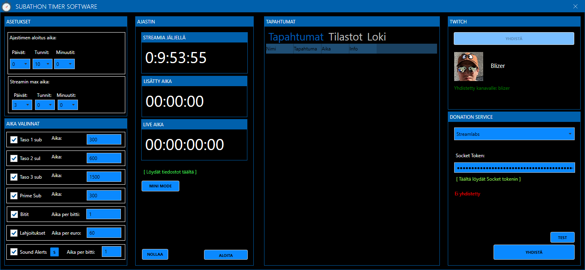Click the Taso 3 sub time field

tap(104, 177)
